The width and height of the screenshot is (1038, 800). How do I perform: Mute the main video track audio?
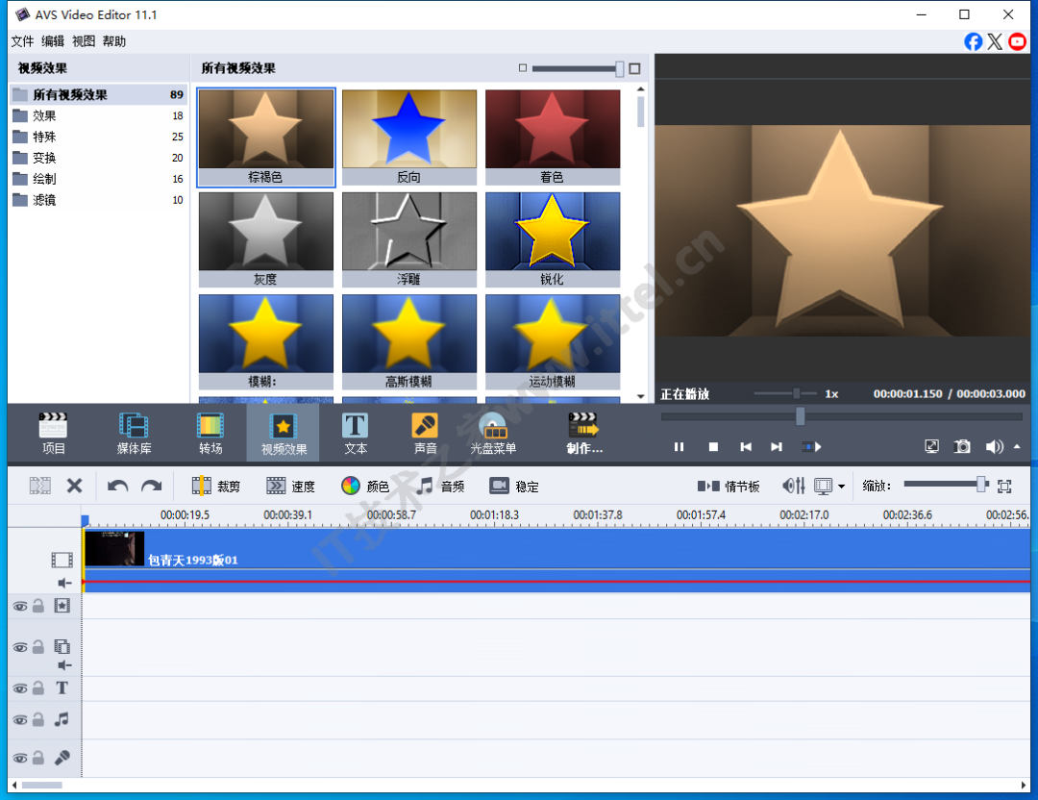pyautogui.click(x=64, y=583)
